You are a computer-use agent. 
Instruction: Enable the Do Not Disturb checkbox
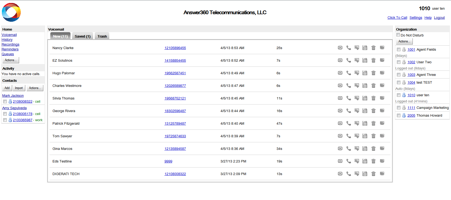(398, 35)
